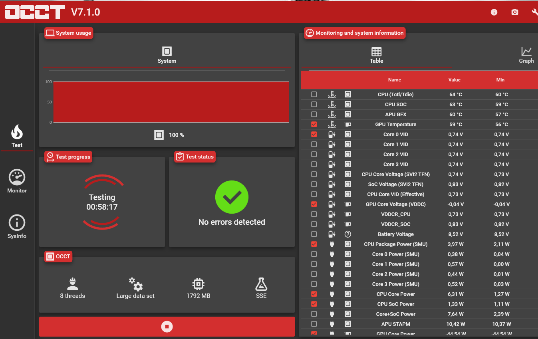The image size is (538, 339).
Task: Select the System tab in System usage
Action: pyautogui.click(x=167, y=55)
